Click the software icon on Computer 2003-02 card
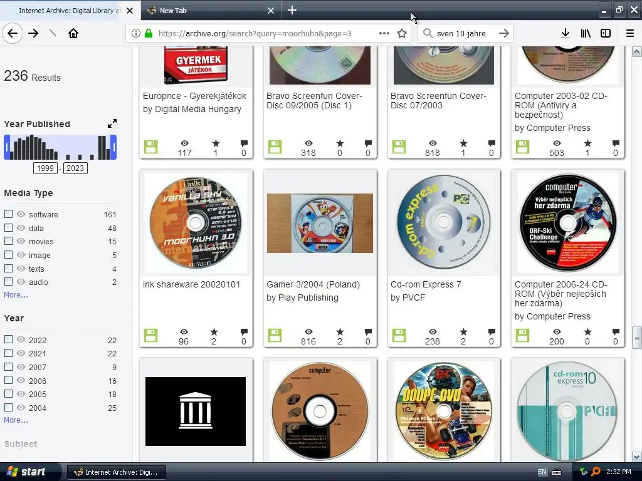This screenshot has height=481, width=642. click(522, 147)
